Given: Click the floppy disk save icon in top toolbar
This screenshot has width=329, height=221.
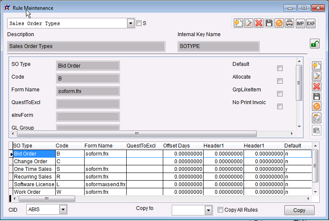Looking at the screenshot, I should (269, 23).
